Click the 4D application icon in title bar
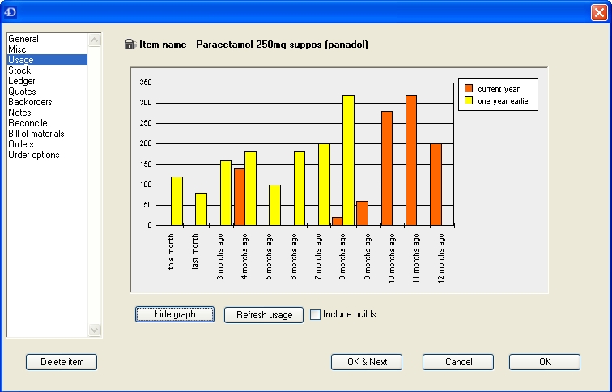The image size is (612, 392). click(10, 12)
